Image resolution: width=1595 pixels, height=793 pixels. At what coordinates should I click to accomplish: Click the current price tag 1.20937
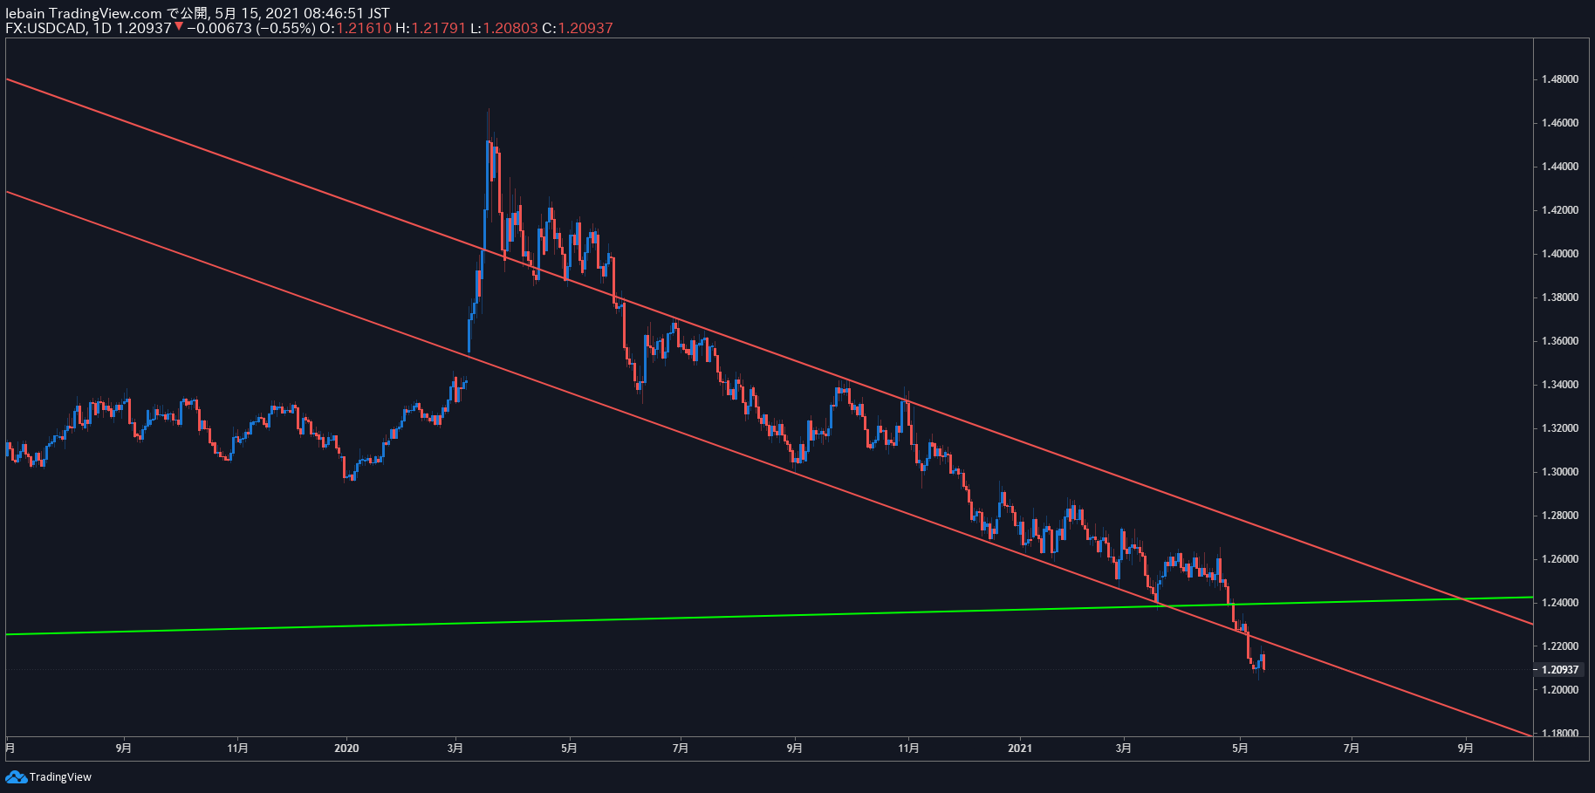pos(1560,669)
